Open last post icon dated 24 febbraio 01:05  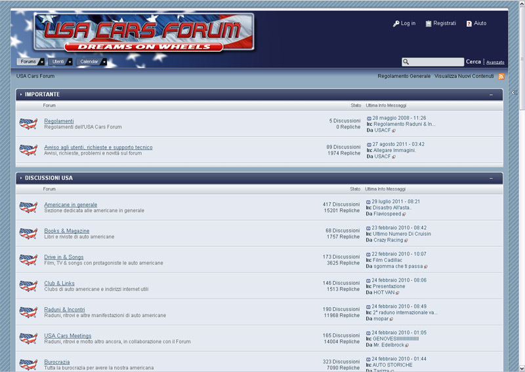click(368, 333)
